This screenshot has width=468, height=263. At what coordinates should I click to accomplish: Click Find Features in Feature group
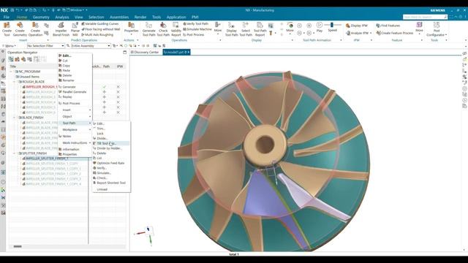[x=388, y=26]
